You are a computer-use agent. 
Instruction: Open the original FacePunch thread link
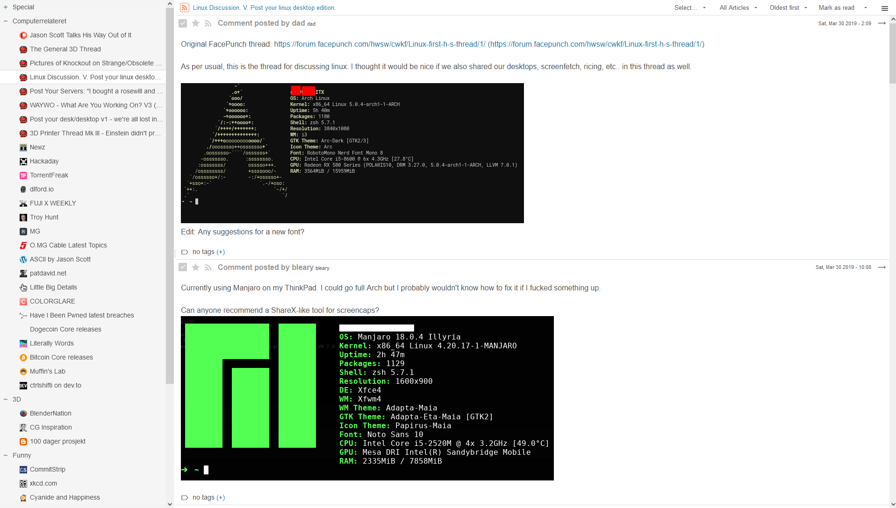tap(380, 44)
